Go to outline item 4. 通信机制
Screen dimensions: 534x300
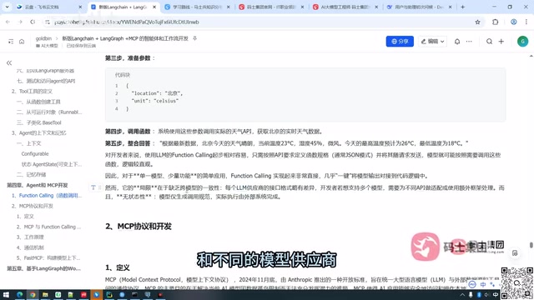30,247
